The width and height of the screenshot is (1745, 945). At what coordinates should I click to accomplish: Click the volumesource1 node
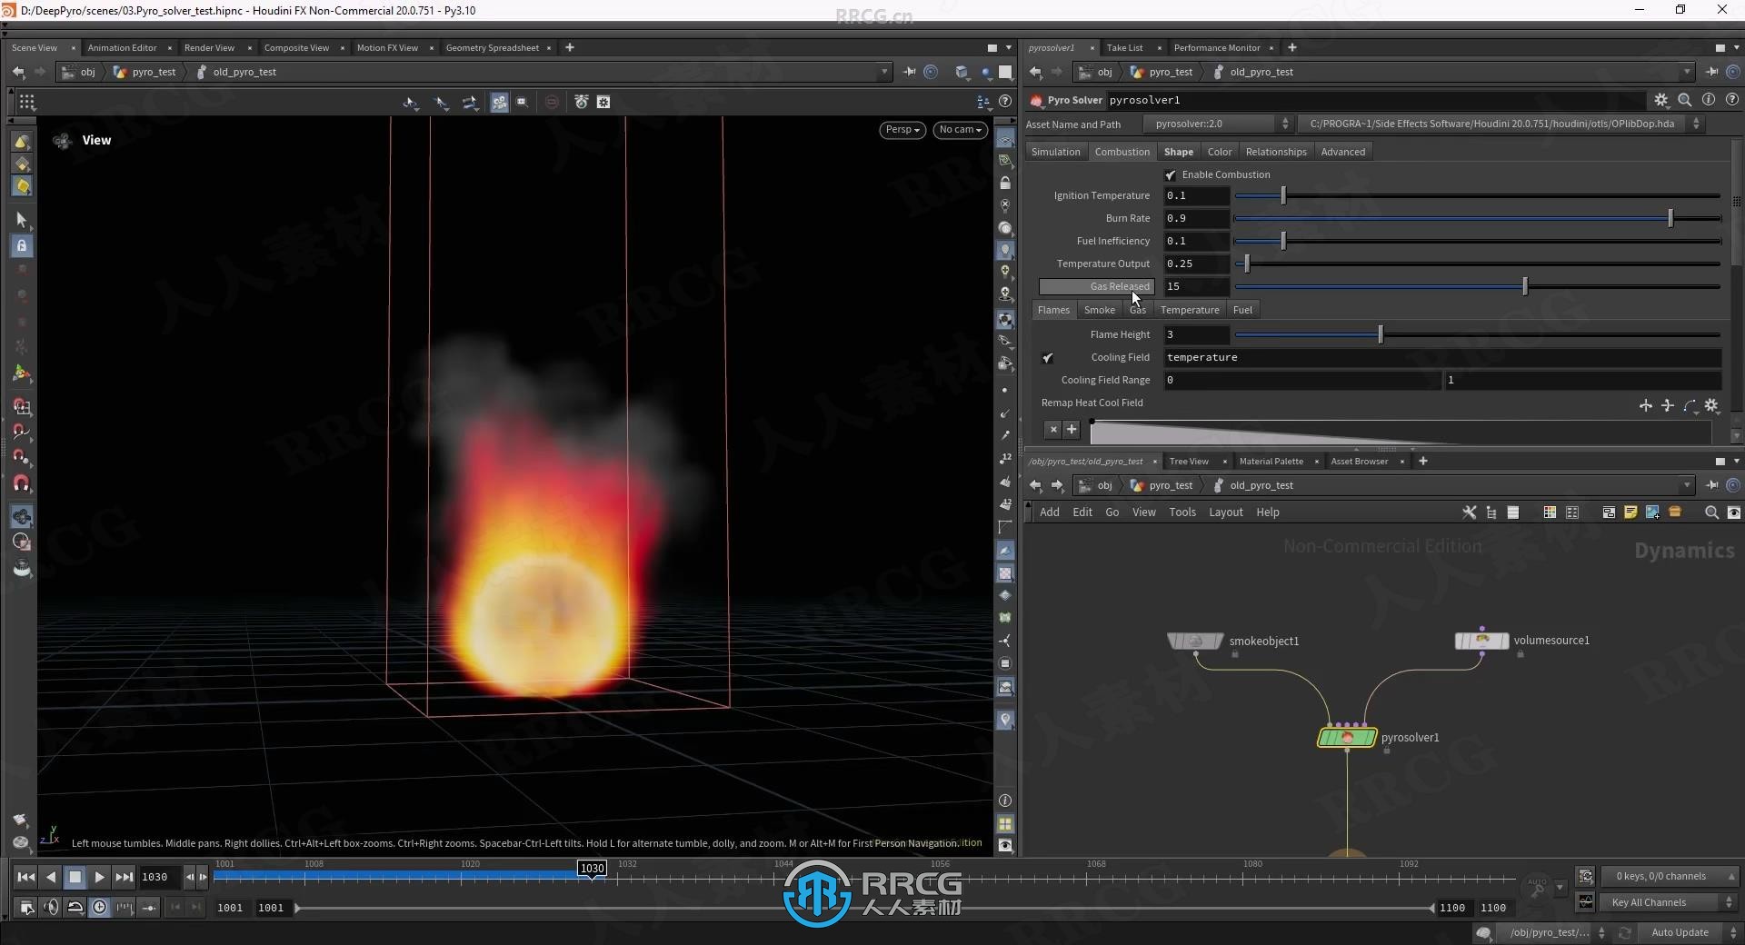(x=1482, y=642)
